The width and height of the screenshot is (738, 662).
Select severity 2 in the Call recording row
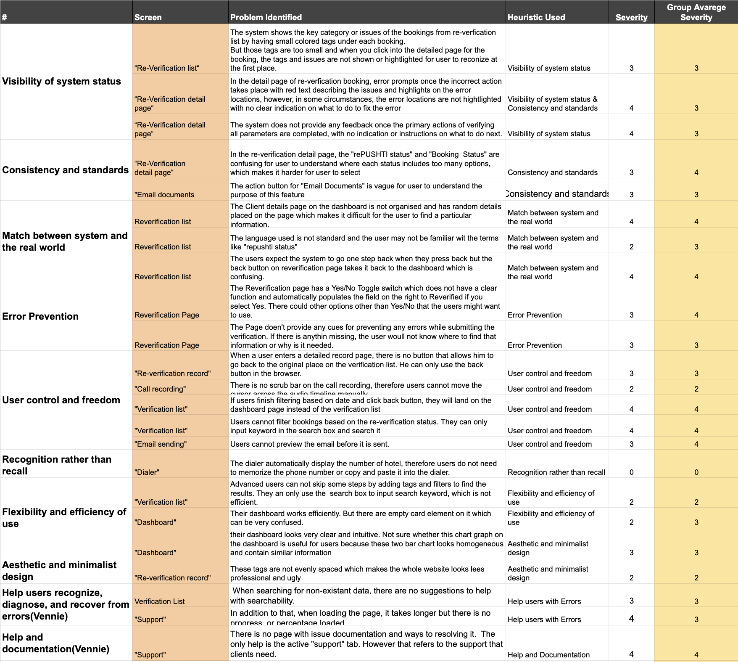pyautogui.click(x=631, y=387)
